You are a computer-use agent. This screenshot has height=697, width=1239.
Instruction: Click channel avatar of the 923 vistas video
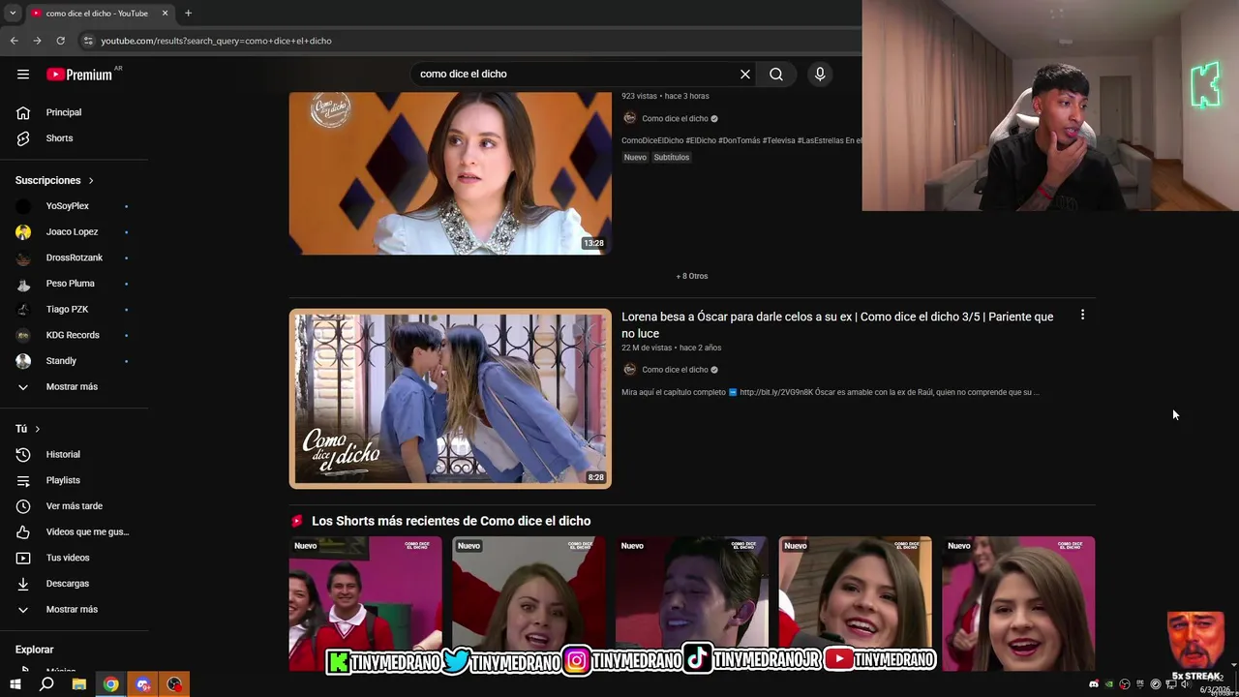[x=630, y=118]
